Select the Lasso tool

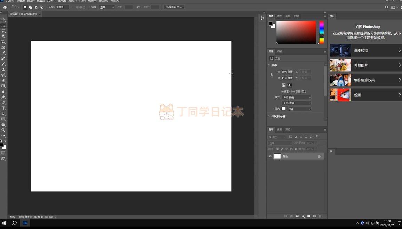click(x=3, y=31)
